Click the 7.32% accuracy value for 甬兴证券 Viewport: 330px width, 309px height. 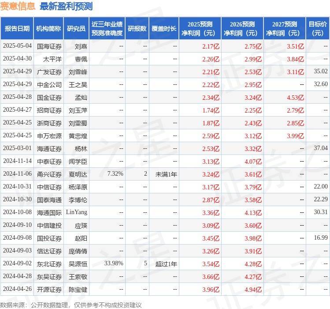pyautogui.click(x=115, y=174)
